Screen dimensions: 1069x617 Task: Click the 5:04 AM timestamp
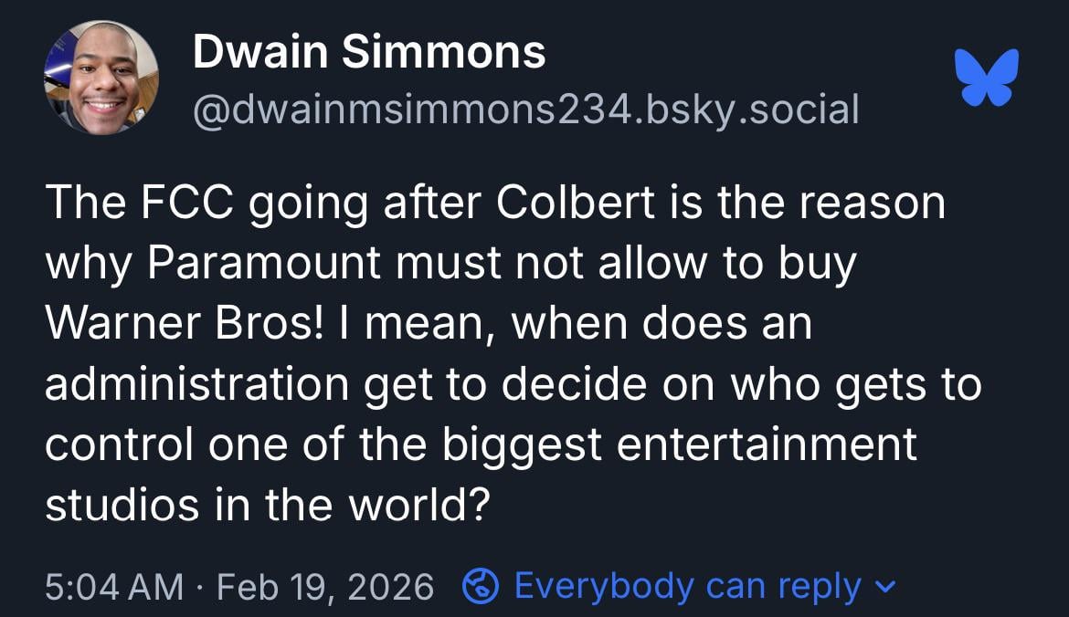point(114,585)
